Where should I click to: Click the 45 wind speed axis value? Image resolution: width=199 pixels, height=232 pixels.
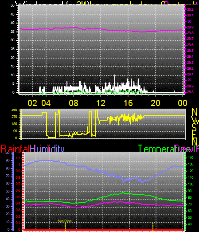(x=12, y=14)
